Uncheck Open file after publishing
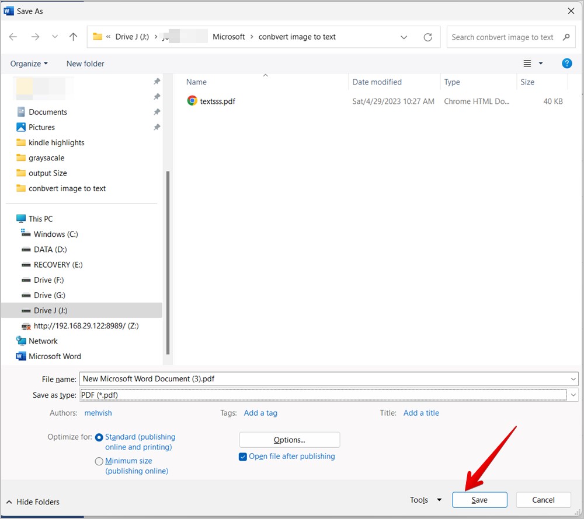The width and height of the screenshot is (584, 519). [243, 457]
